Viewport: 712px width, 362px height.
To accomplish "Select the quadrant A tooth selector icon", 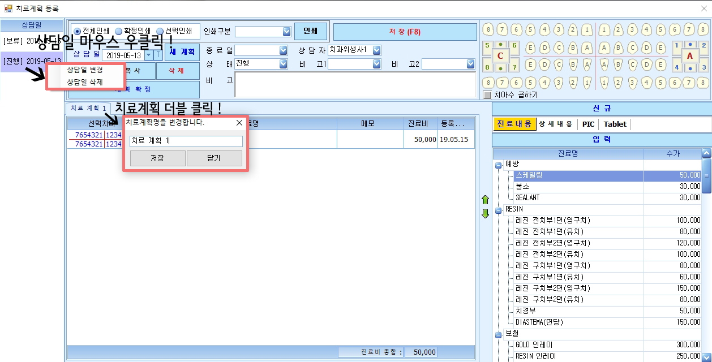I will 689,56.
